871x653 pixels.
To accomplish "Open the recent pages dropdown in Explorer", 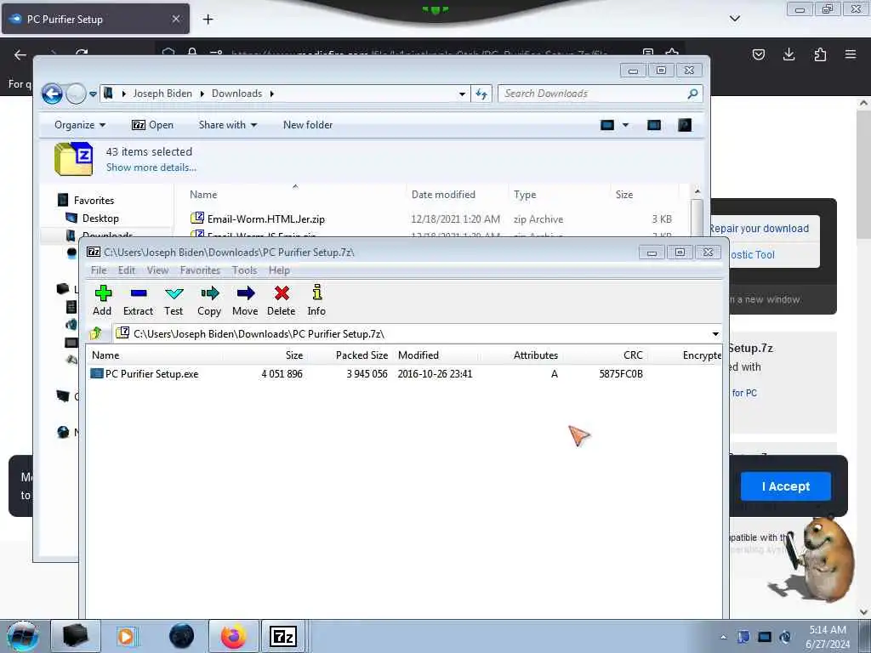I will tap(93, 94).
